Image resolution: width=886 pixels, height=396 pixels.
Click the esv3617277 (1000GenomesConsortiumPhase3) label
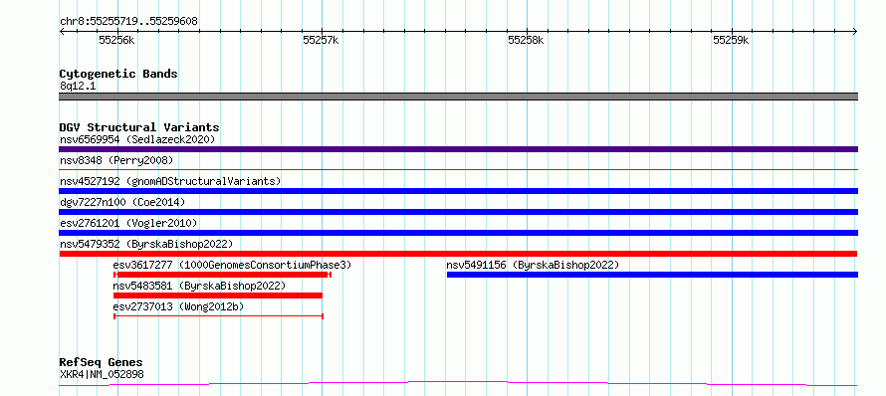tap(232, 265)
